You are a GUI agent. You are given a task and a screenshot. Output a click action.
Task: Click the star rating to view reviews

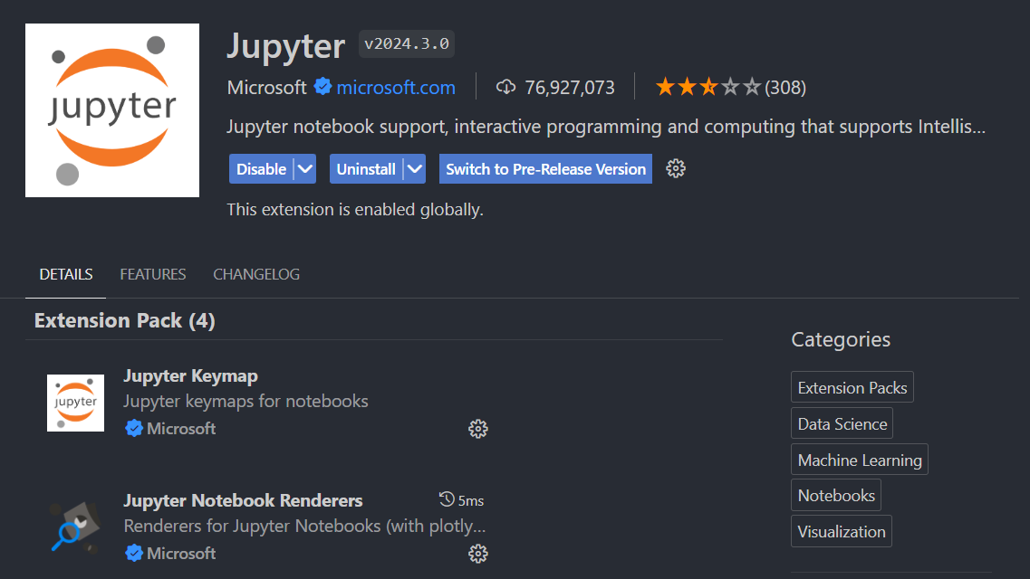tap(708, 88)
